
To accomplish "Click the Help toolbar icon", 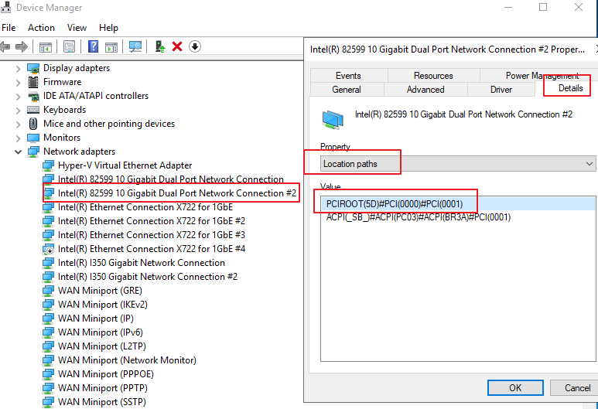I will point(93,46).
